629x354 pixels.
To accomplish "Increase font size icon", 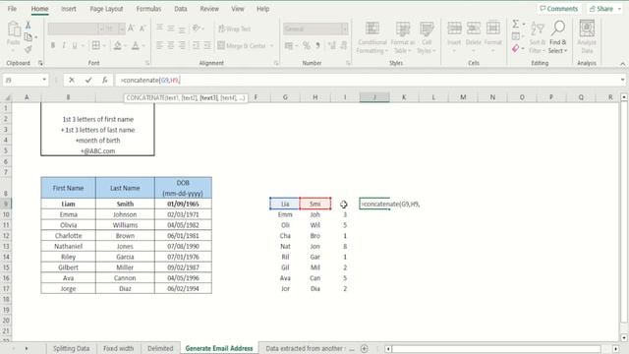I will click(x=131, y=29).
